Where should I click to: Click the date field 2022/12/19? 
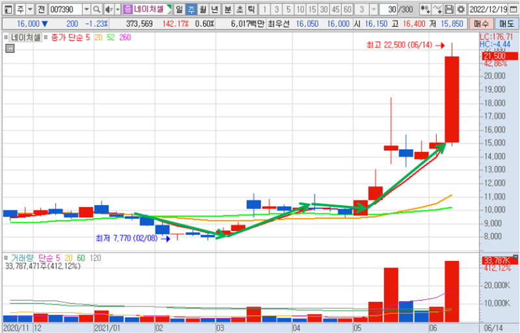pos(488,9)
